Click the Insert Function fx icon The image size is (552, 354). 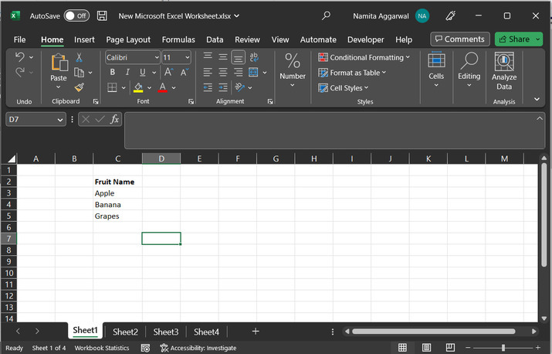pyautogui.click(x=115, y=119)
